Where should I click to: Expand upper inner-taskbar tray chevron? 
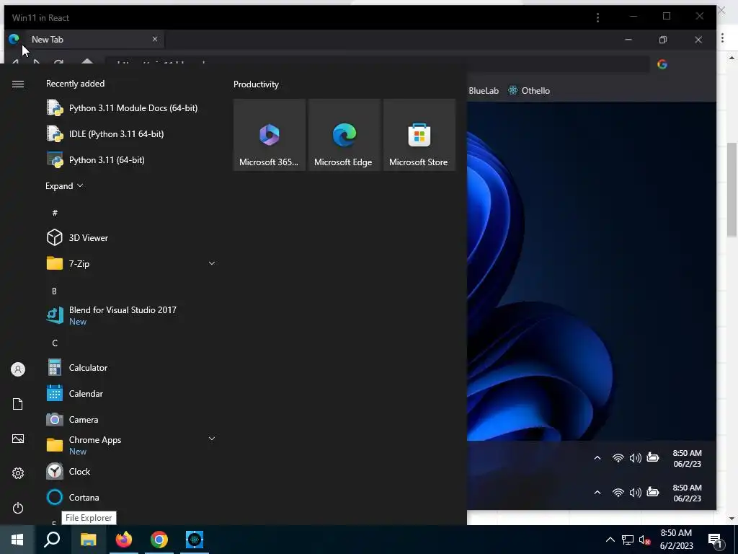tap(597, 457)
